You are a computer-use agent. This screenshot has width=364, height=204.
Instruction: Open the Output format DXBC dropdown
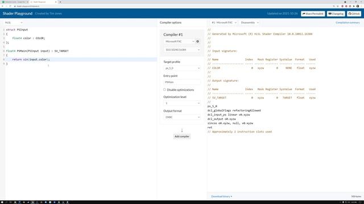[182, 117]
